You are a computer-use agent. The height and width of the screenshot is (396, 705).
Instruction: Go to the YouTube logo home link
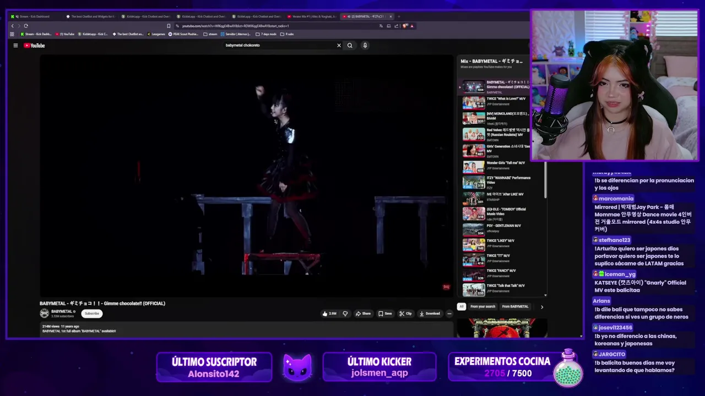pyautogui.click(x=34, y=46)
